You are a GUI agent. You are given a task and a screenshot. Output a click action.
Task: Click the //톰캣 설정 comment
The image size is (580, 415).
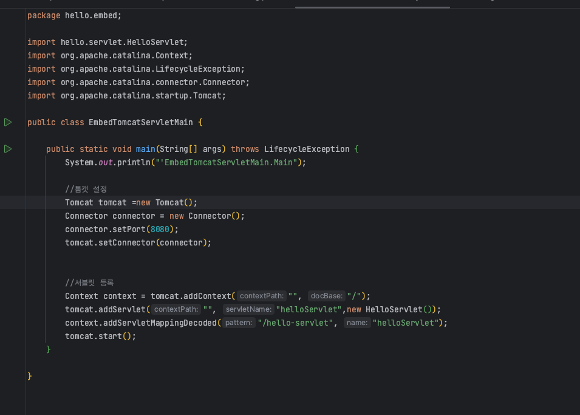(86, 189)
